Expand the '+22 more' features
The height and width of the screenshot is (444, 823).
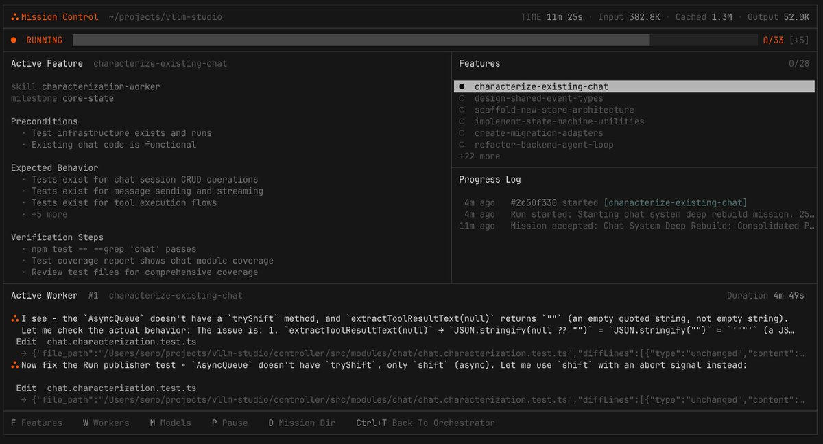[479, 156]
